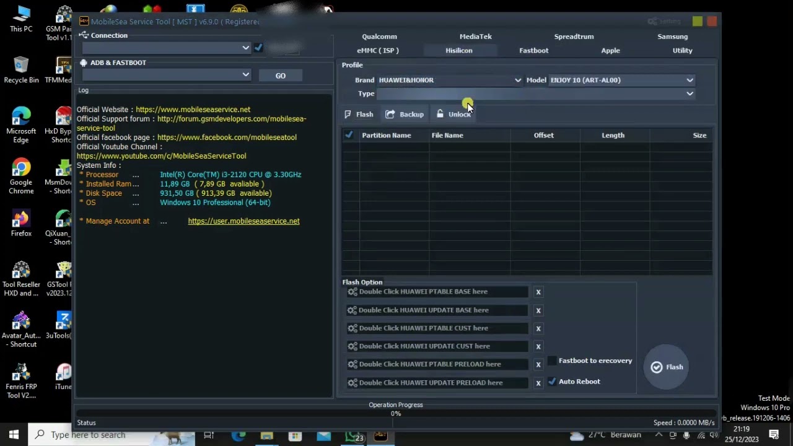The width and height of the screenshot is (793, 446).
Task: Switch to the Qualcomm tab
Action: click(x=379, y=37)
